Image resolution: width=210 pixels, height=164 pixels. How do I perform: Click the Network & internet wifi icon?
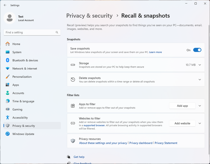7,68
